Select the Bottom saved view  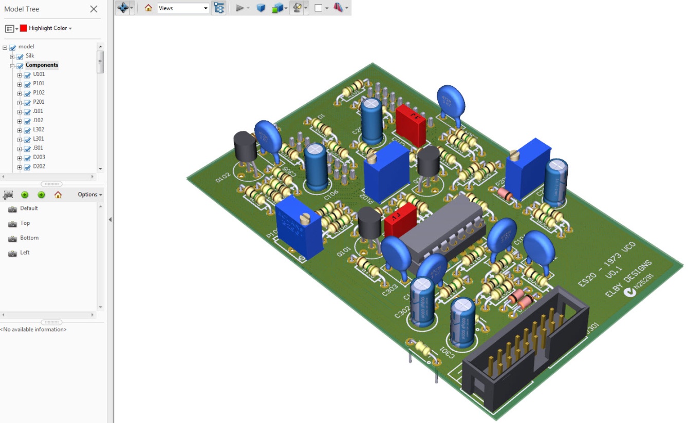coord(29,238)
